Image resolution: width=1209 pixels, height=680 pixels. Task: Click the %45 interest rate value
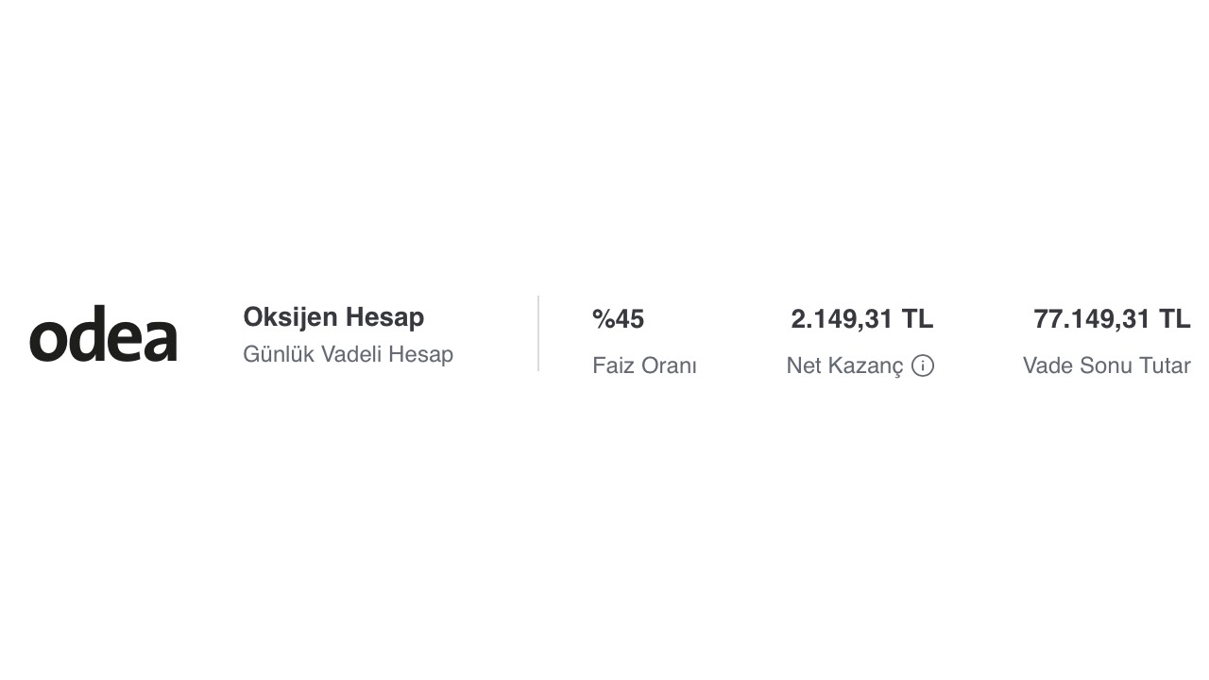click(618, 319)
